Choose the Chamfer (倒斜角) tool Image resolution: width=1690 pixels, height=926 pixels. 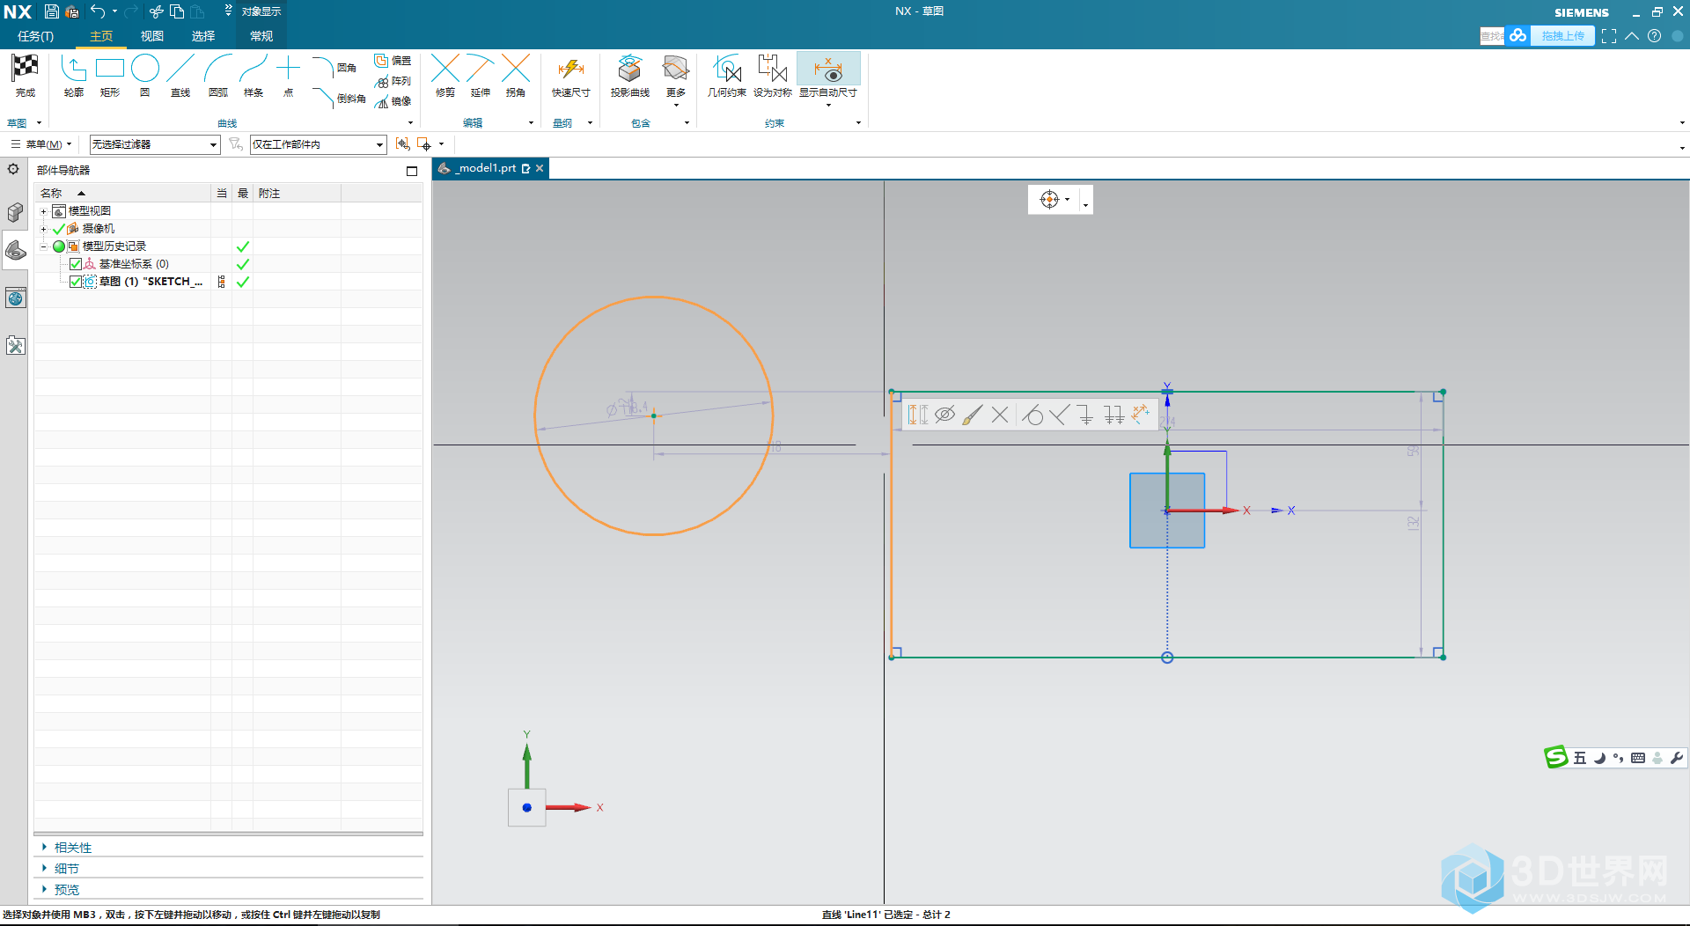coord(339,98)
